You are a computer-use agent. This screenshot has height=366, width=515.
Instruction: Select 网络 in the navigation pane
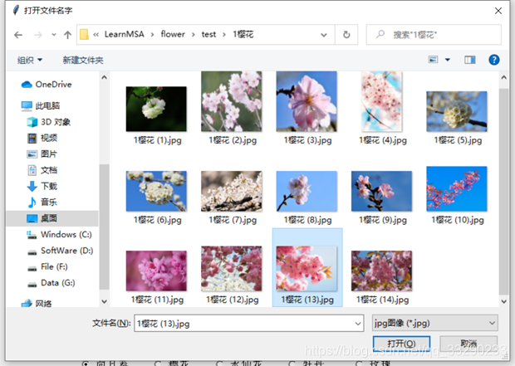[37, 304]
